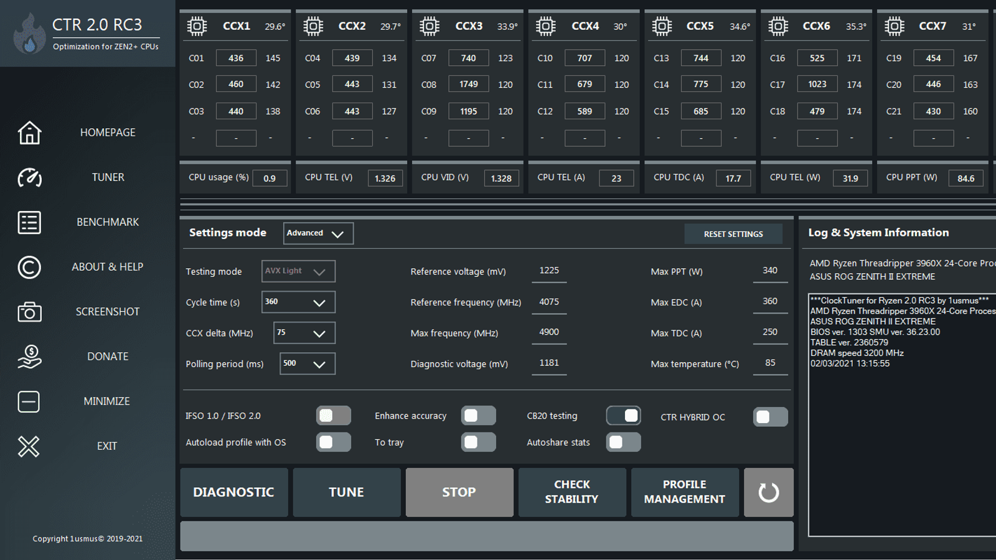Screen dimensions: 996x560
Task: Click the EXIT label in sidebar
Action: click(107, 446)
